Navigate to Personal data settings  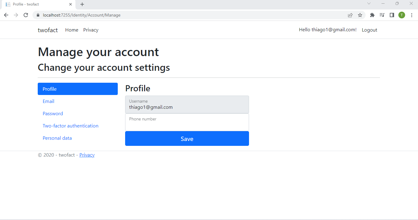[x=57, y=138]
